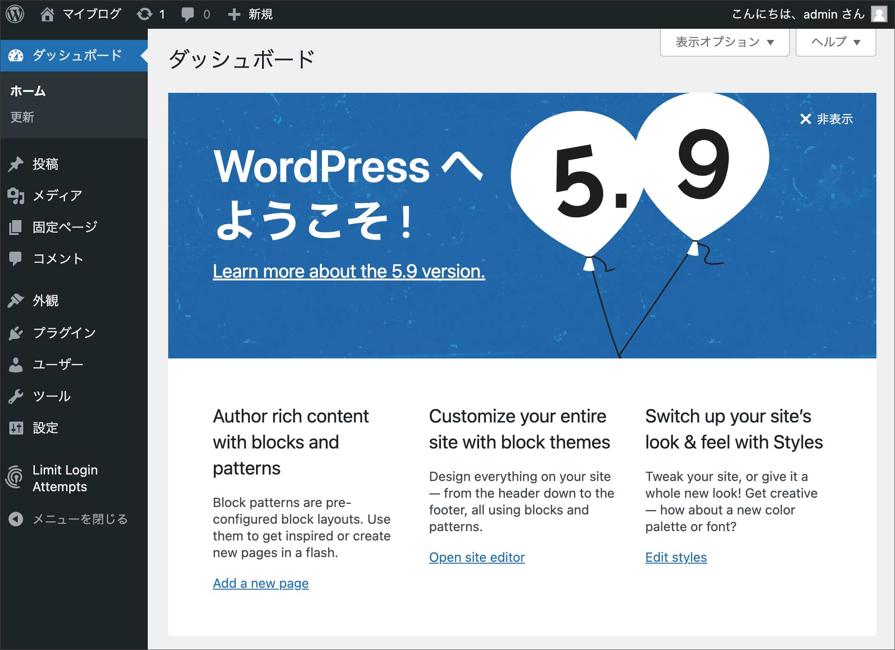Open the 設定 settings menu
This screenshot has width=895, height=650.
[45, 428]
